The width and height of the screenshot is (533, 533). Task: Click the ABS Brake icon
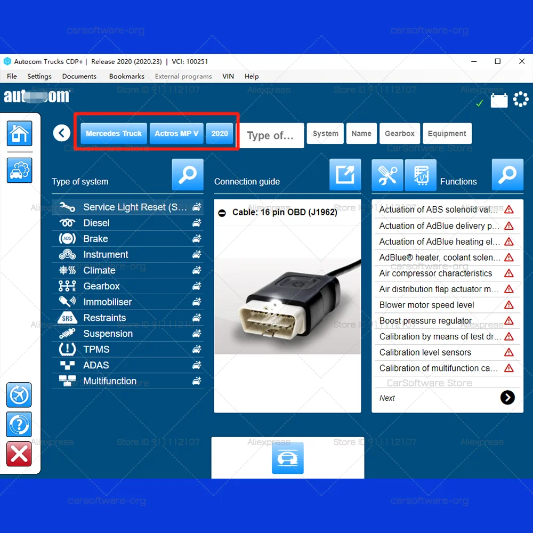click(x=67, y=239)
